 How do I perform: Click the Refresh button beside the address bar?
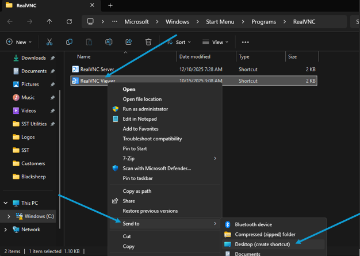(x=69, y=22)
